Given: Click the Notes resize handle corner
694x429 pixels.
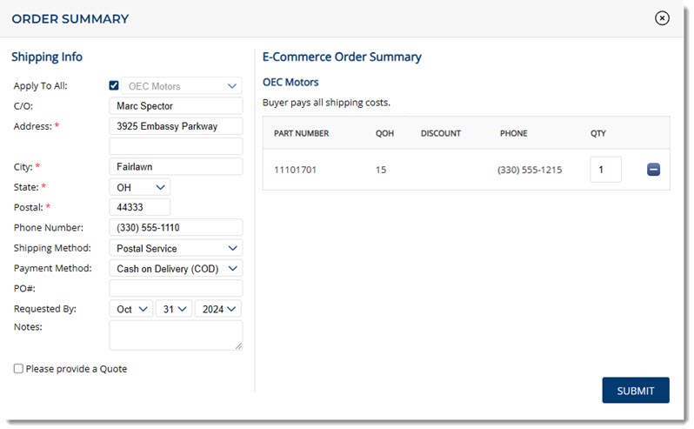Looking at the screenshot, I should pyautogui.click(x=238, y=346).
